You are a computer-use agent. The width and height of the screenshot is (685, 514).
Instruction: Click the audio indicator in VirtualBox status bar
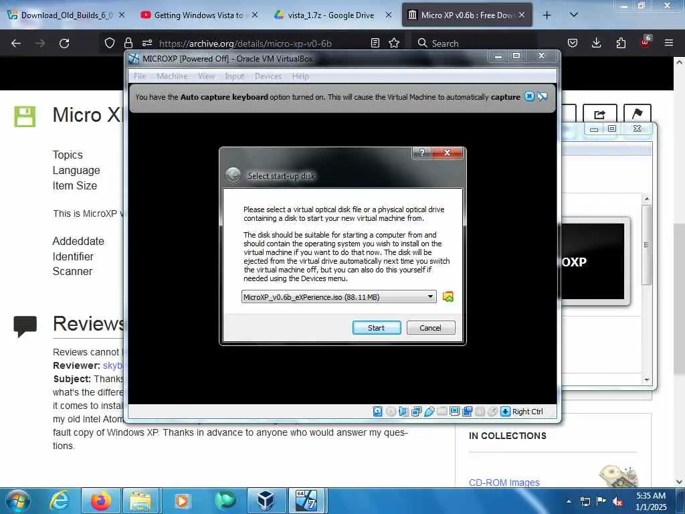(403, 412)
